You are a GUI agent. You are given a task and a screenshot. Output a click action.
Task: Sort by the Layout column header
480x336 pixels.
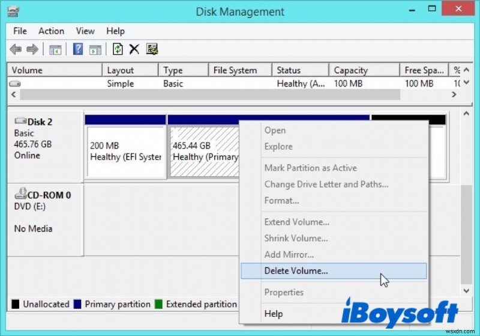(130, 70)
